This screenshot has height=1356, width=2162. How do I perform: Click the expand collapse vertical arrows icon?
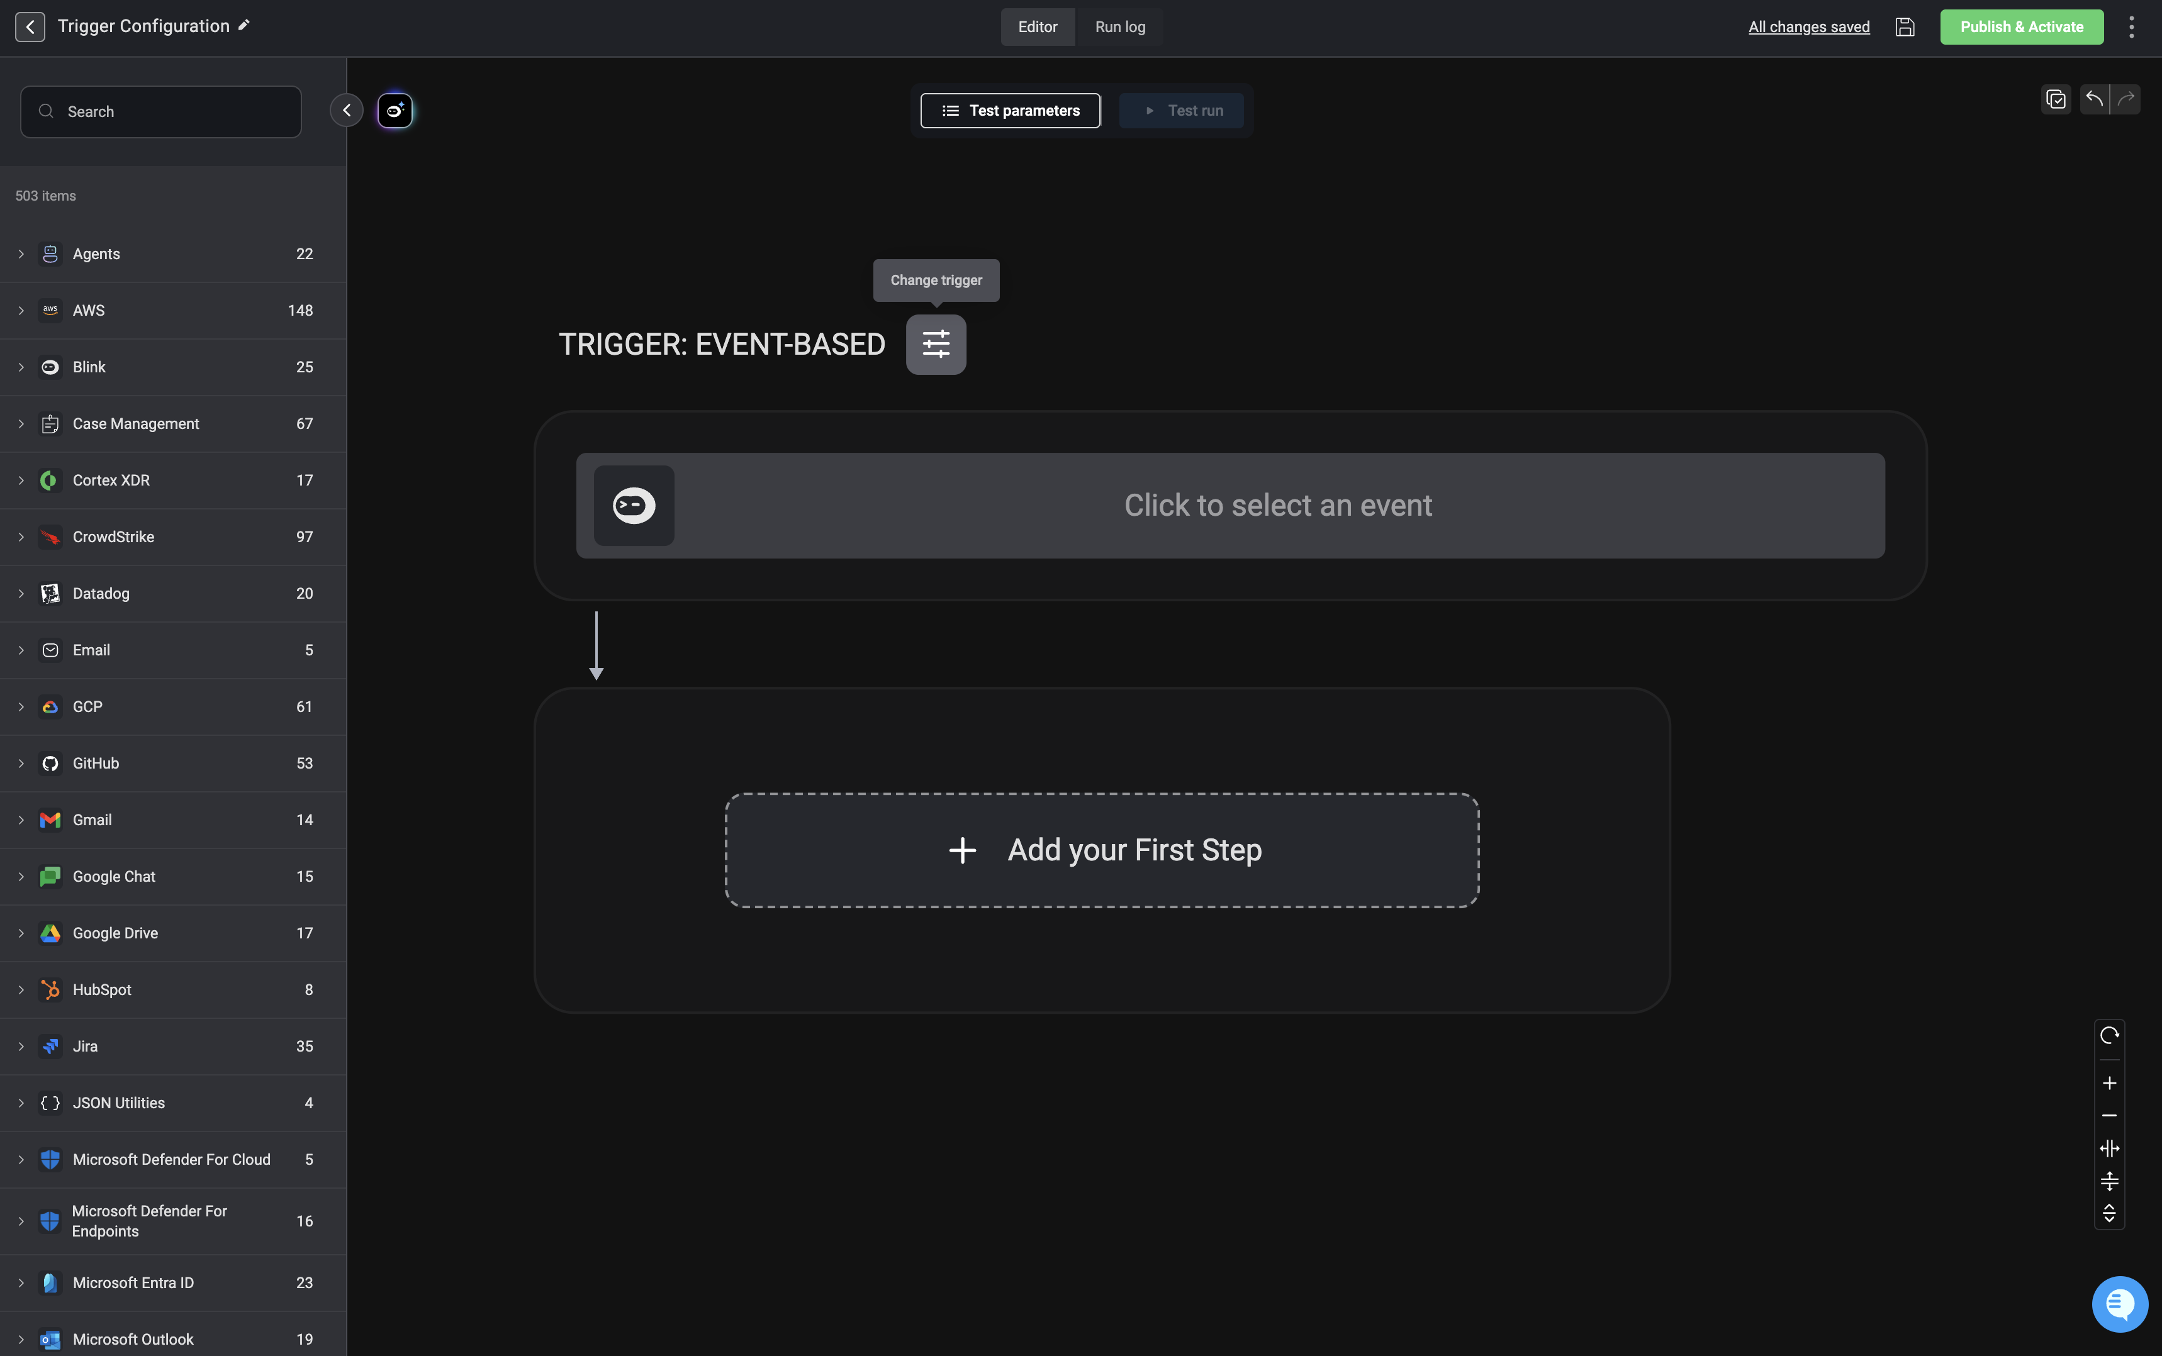point(2109,1213)
